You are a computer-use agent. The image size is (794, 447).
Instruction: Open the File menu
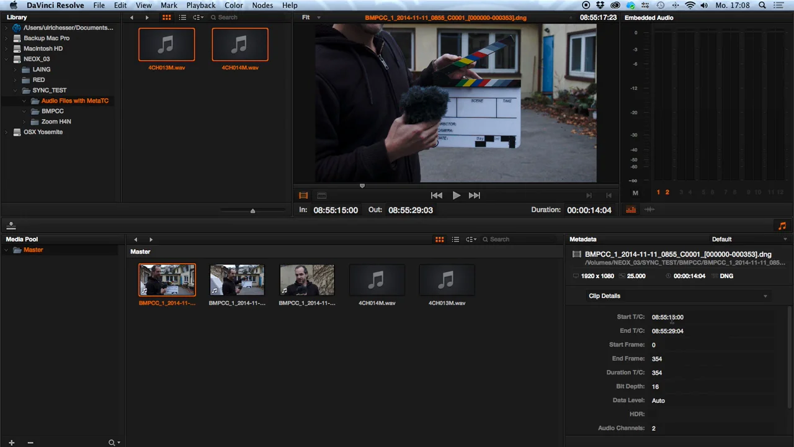(x=99, y=5)
